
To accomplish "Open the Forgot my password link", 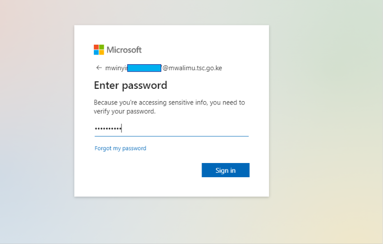I will coord(120,148).
